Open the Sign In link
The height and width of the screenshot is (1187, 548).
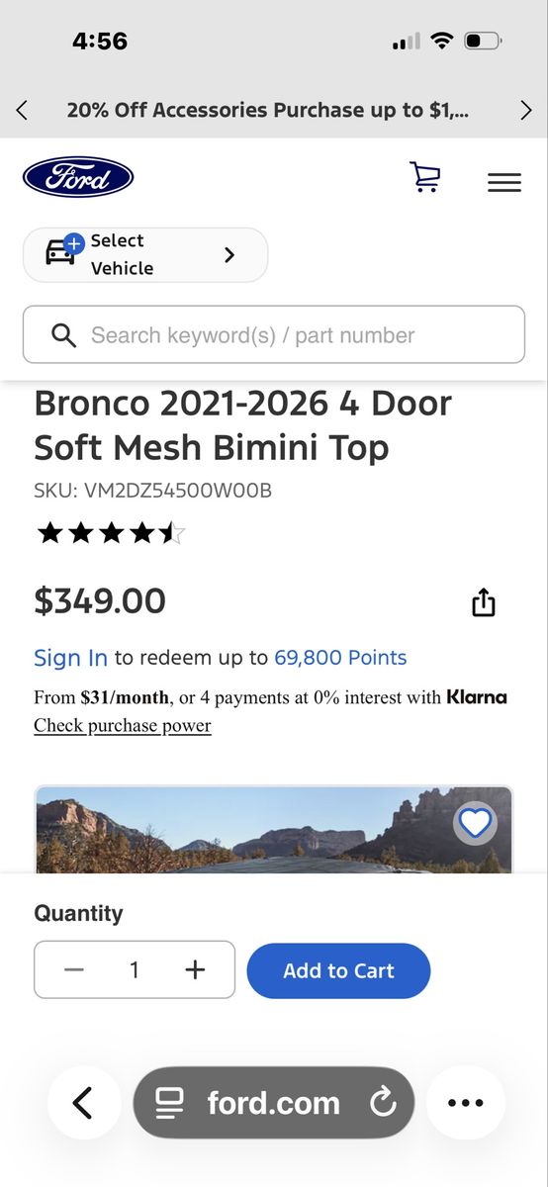pyautogui.click(x=70, y=658)
